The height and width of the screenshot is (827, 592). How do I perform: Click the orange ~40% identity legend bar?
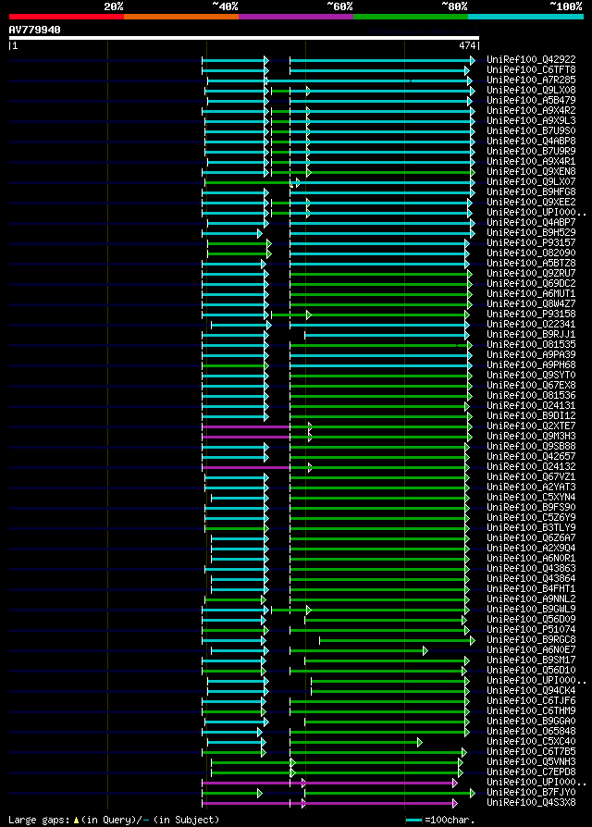point(181,17)
